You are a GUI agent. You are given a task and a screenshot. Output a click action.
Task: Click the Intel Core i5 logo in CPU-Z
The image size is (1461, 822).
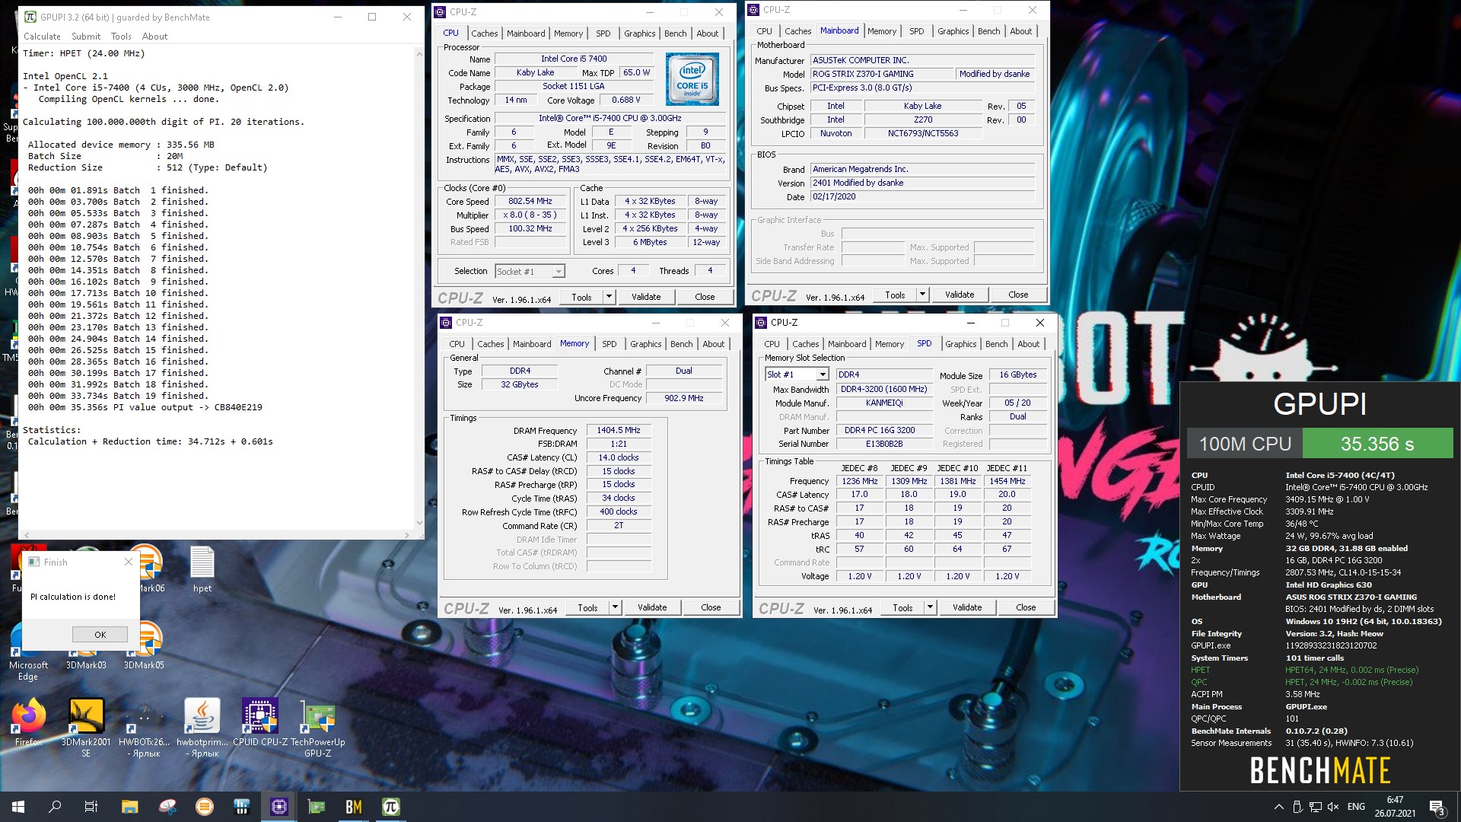692,79
